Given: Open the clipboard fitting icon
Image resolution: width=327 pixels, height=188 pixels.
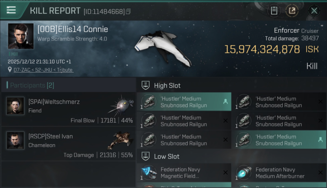Looking at the screenshot, I should click(274, 11).
